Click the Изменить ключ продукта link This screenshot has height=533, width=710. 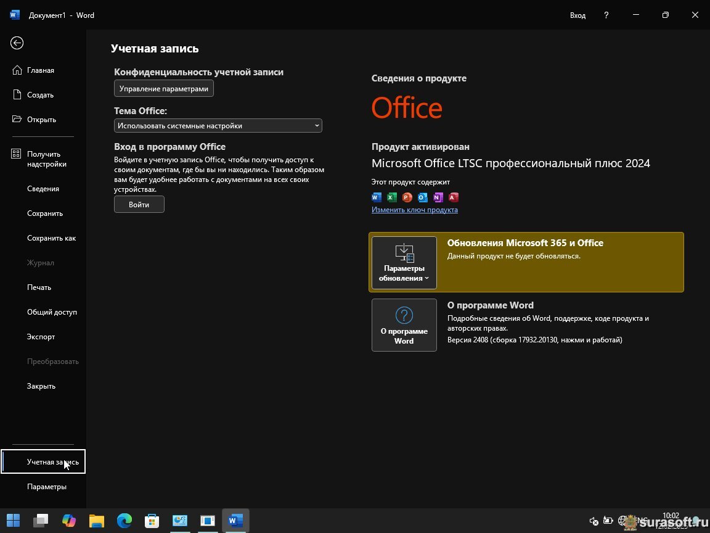click(x=414, y=210)
